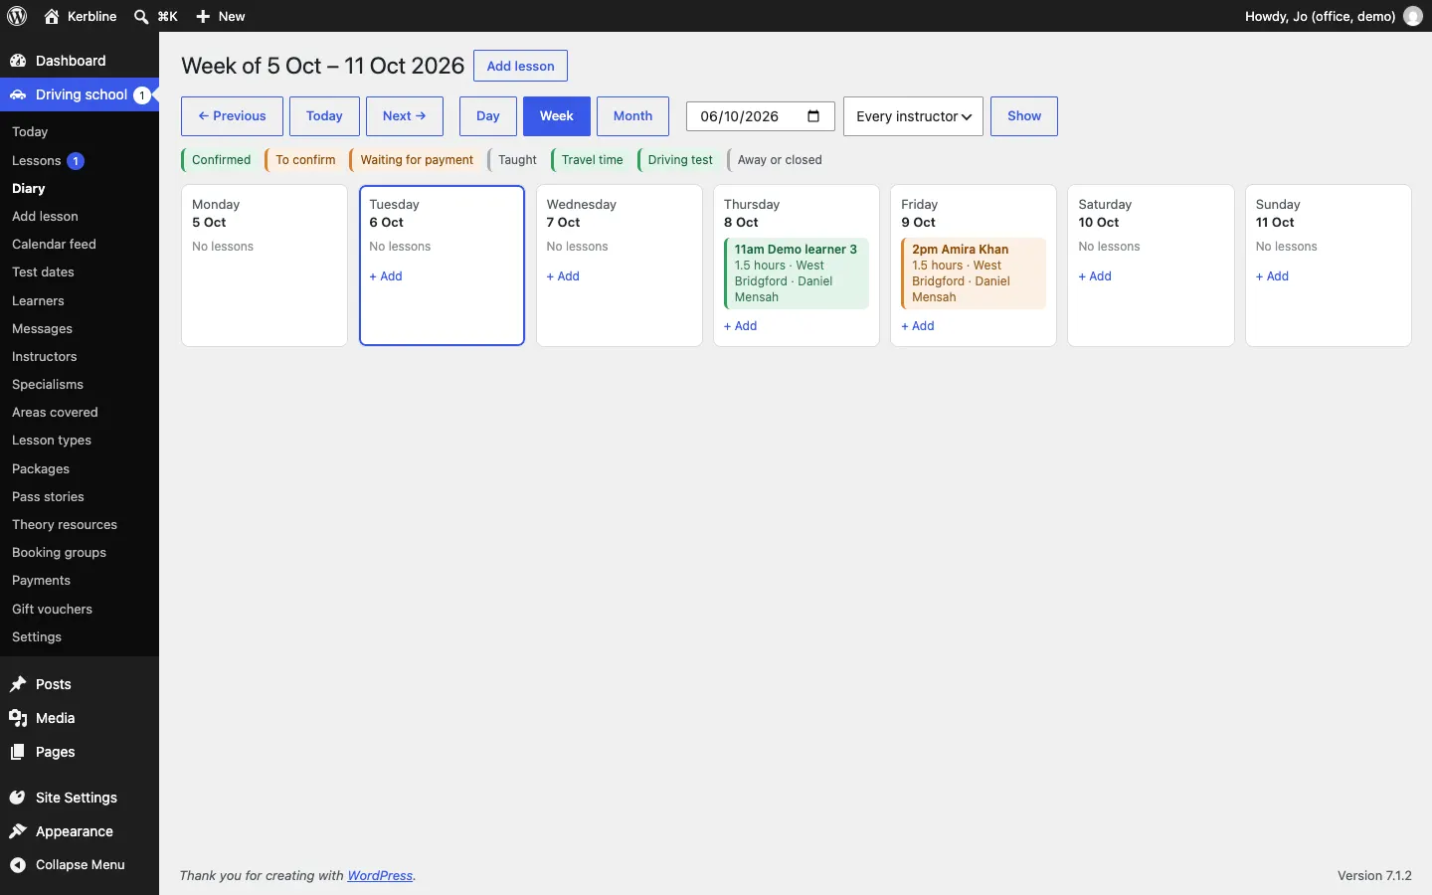This screenshot has height=895, width=1432.
Task: Click the Collapse Menu arrow icon
Action: click(18, 865)
